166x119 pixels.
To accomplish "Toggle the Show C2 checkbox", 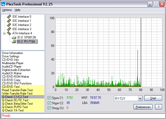I will [x=49, y=103].
